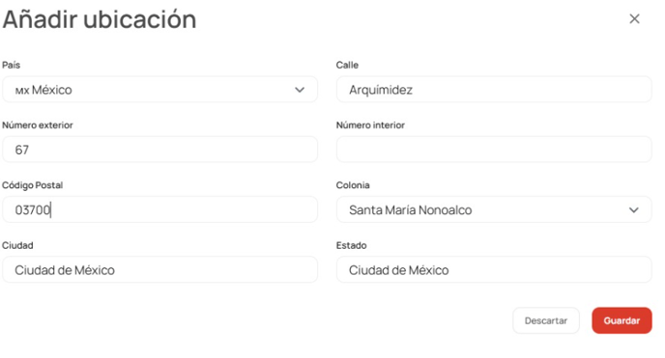Select the Número exterior field with 67

point(159,150)
